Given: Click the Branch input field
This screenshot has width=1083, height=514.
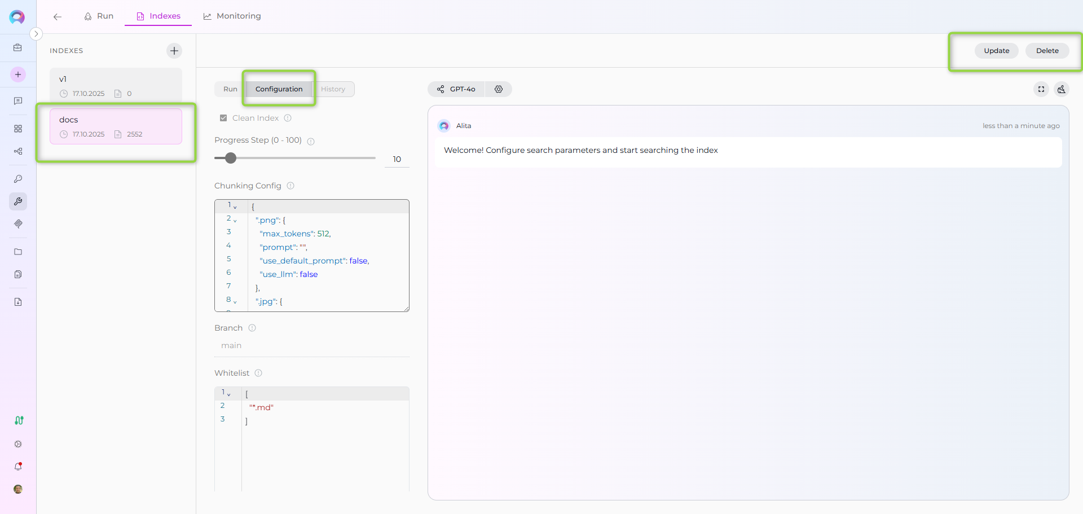Looking at the screenshot, I should pyautogui.click(x=311, y=345).
